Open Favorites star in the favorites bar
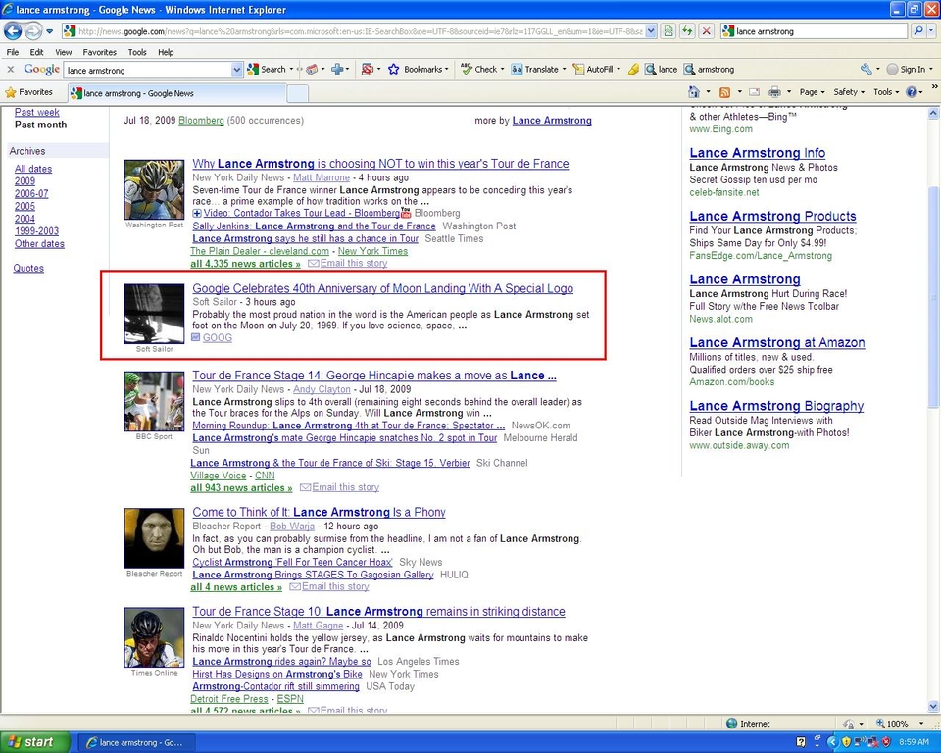941x753 pixels. (x=28, y=92)
